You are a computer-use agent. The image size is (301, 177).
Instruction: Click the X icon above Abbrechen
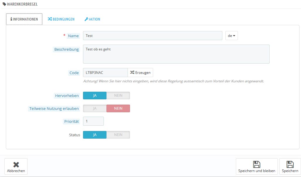[16, 164]
